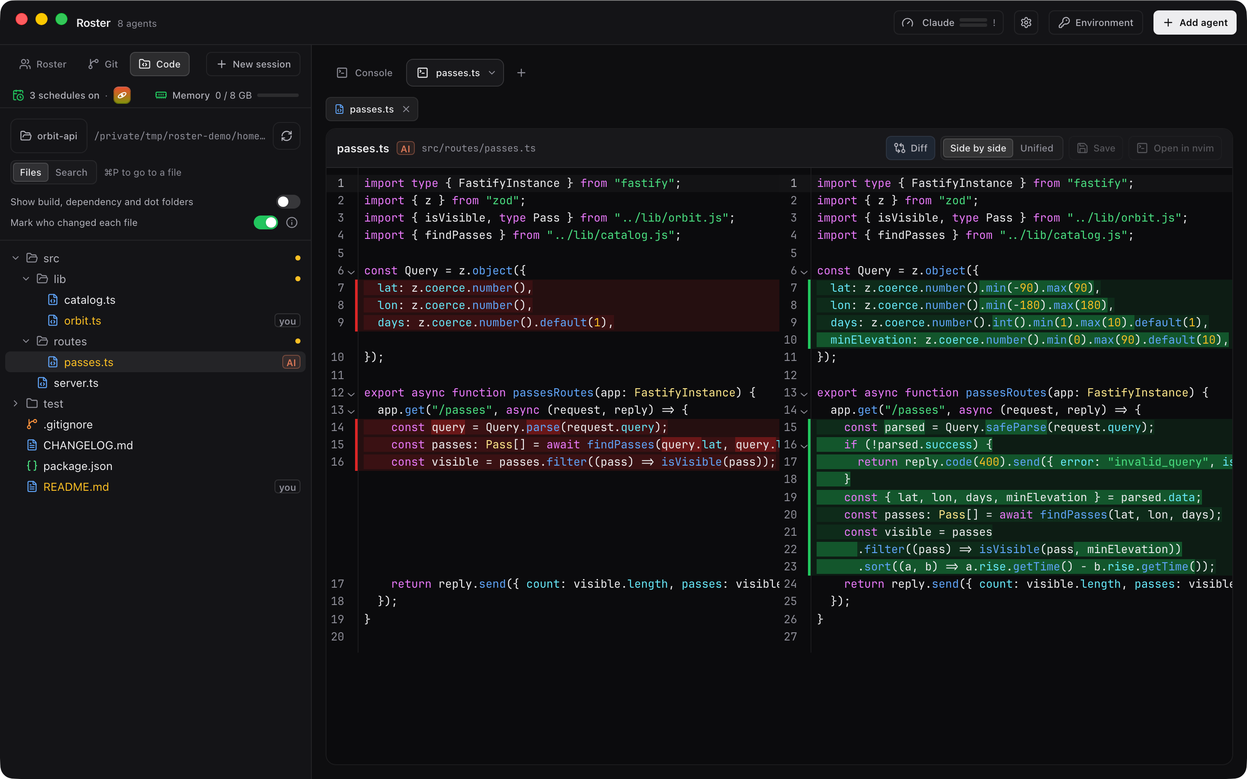Click the memory chip icon
Viewport: 1247px width, 779px height.
point(161,95)
